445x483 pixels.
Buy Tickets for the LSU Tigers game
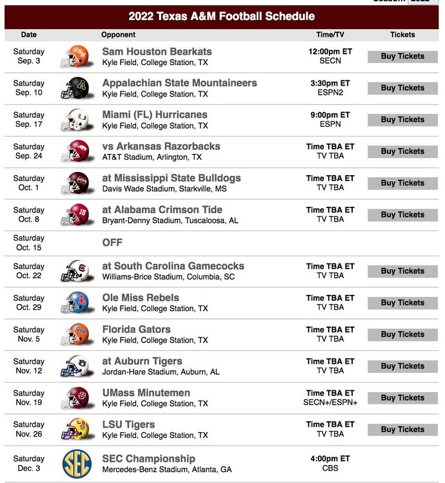[x=402, y=430]
